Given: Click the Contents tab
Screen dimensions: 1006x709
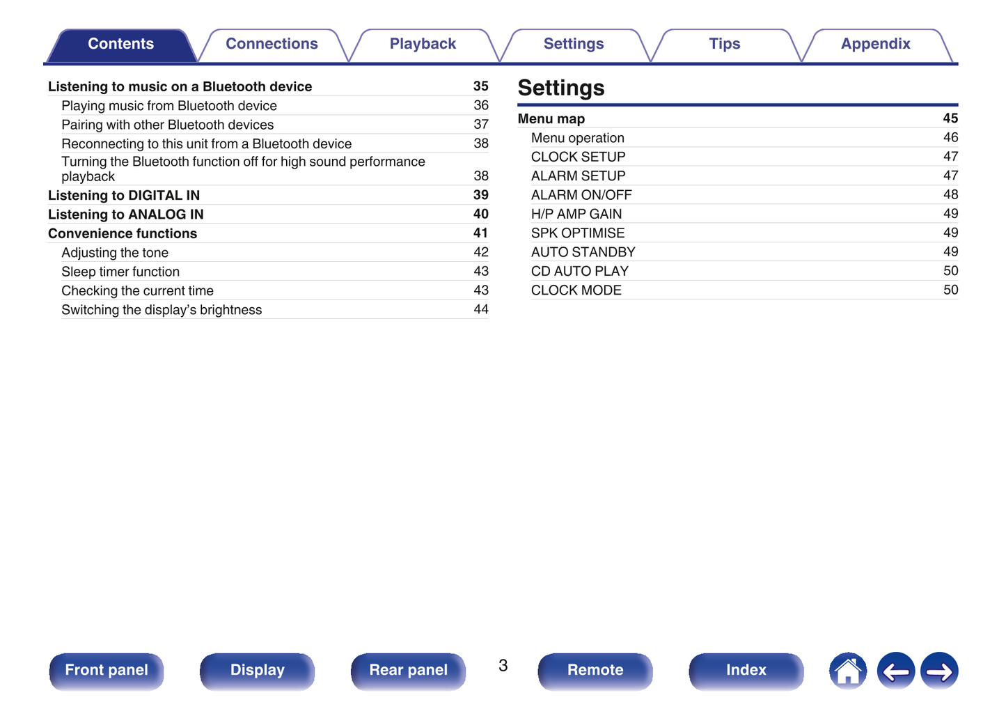Looking at the screenshot, I should coord(120,44).
